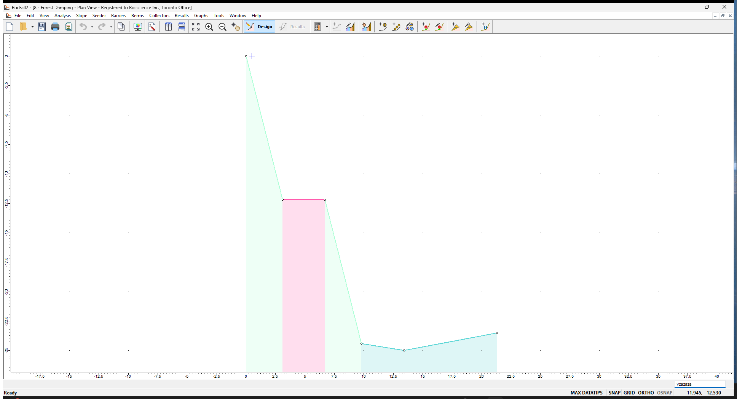Click the Print icon in toolbar
This screenshot has width=737, height=399.
coord(55,27)
